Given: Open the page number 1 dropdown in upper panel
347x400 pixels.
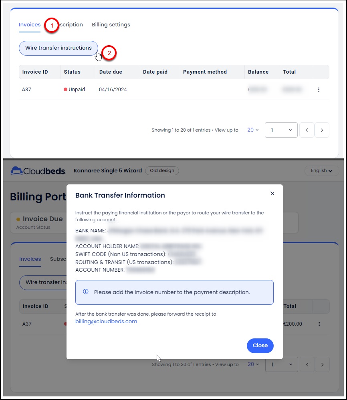Looking at the screenshot, I should click(x=281, y=130).
